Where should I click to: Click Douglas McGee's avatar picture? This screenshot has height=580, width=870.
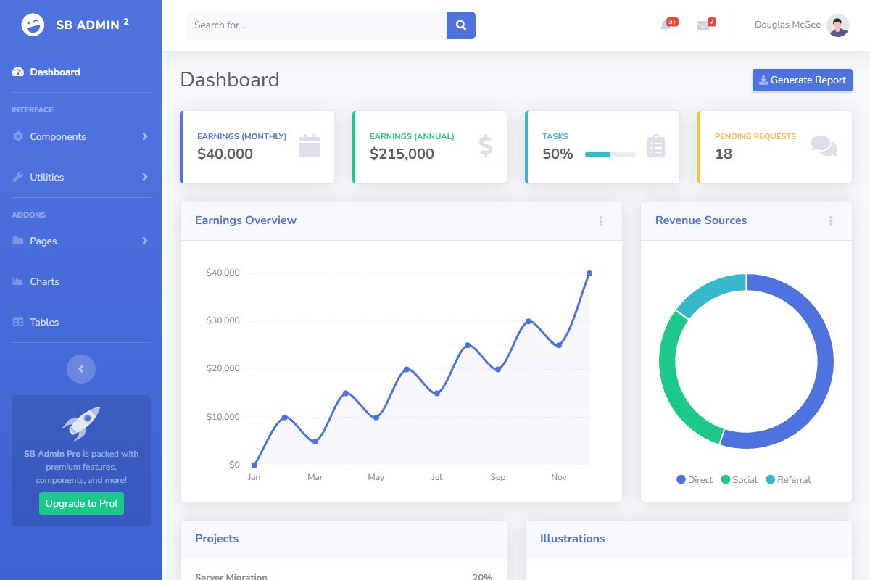838,25
